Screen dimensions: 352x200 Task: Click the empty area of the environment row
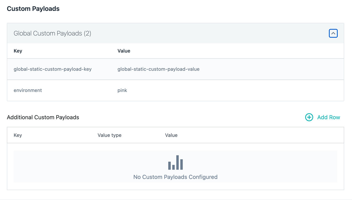tap(234, 90)
